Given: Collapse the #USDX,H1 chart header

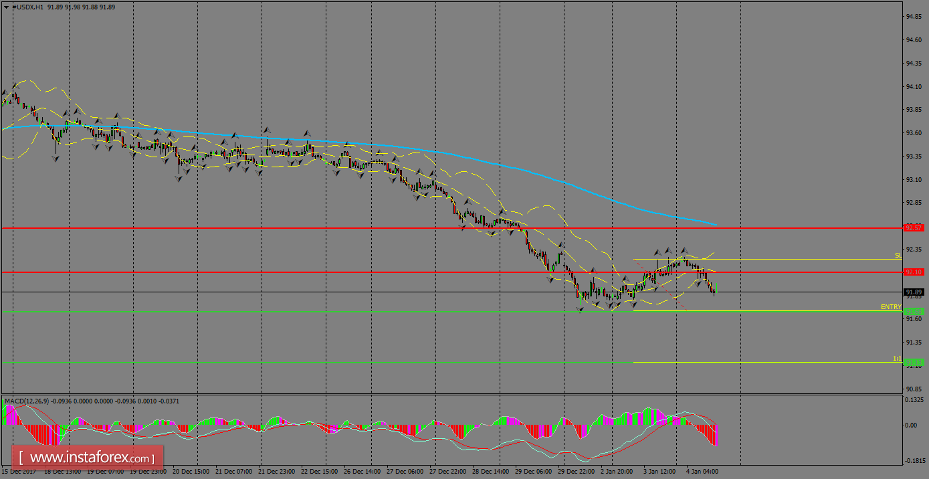Looking at the screenshot, I should tap(6, 6).
